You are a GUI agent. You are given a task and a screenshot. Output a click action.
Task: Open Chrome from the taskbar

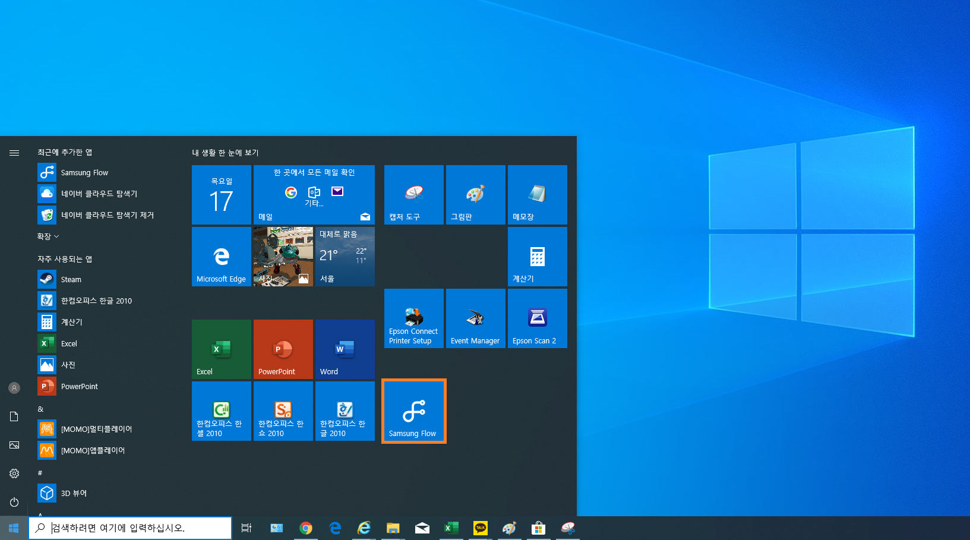(306, 528)
